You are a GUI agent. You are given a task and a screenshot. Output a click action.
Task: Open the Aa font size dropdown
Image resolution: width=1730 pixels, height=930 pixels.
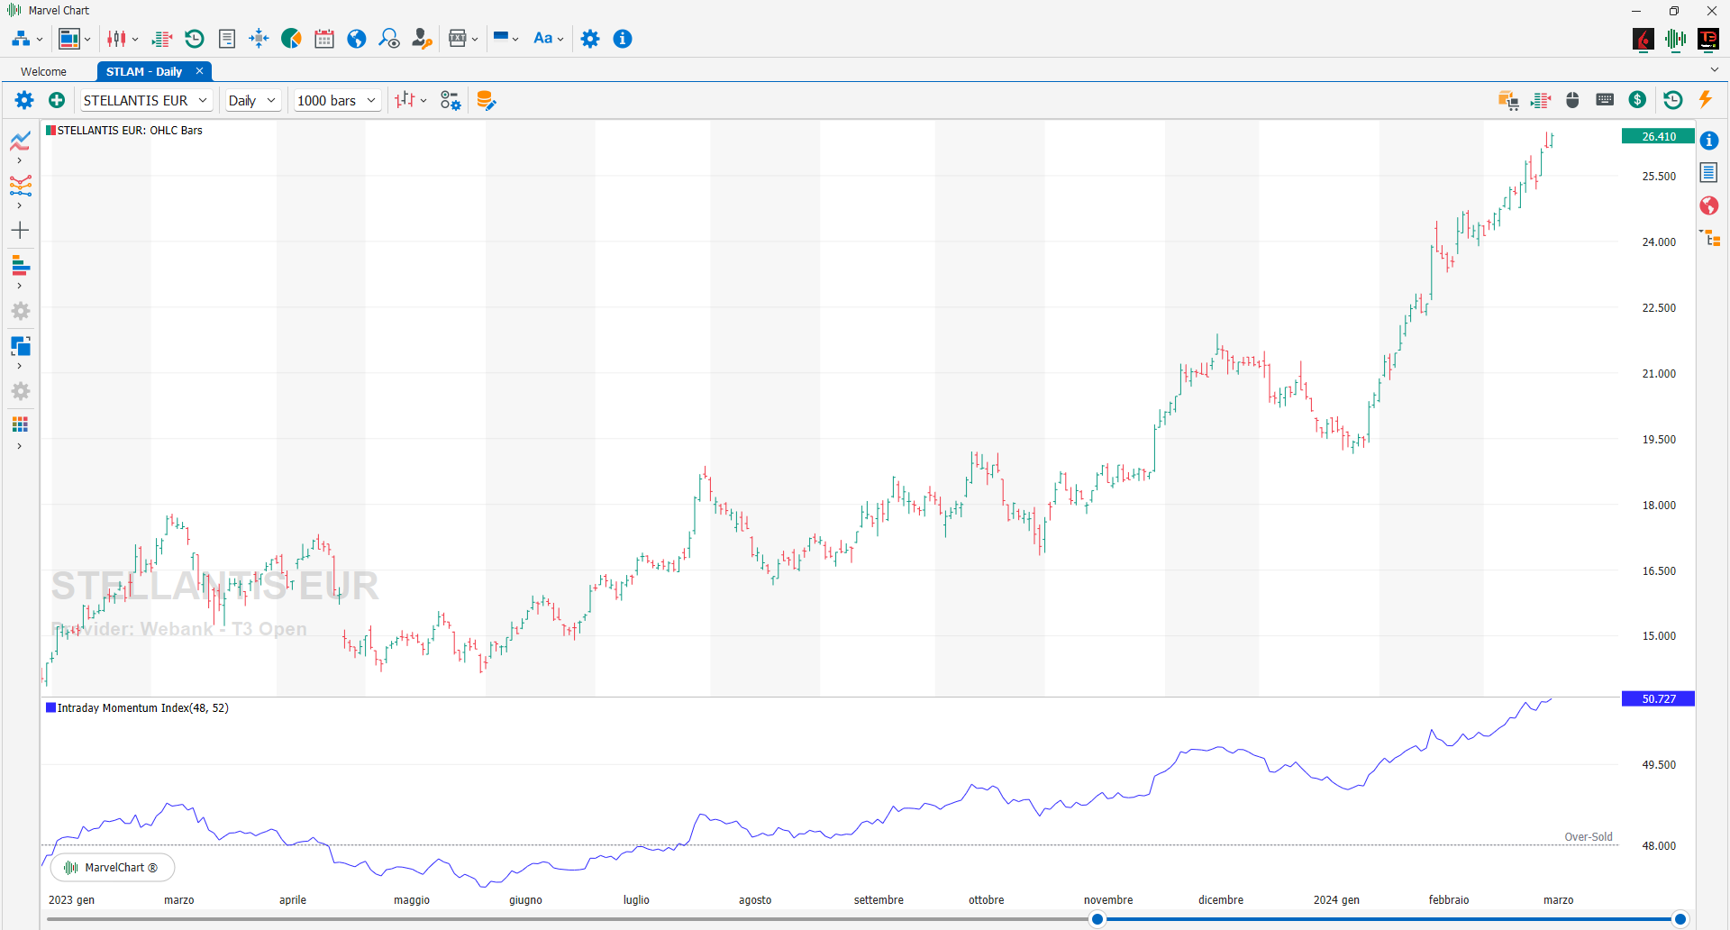(x=548, y=39)
